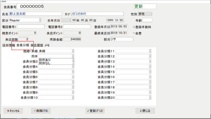Open the 区分 Regular dropdown
This screenshot has height=119, width=211.
click(x=40, y=20)
